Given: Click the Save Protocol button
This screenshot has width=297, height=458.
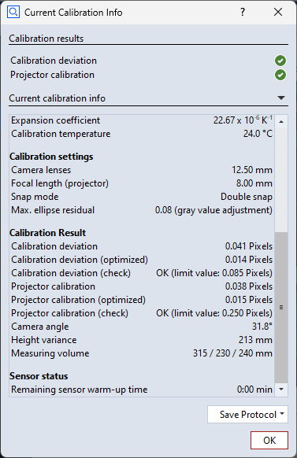Looking at the screenshot, I should [247, 414].
